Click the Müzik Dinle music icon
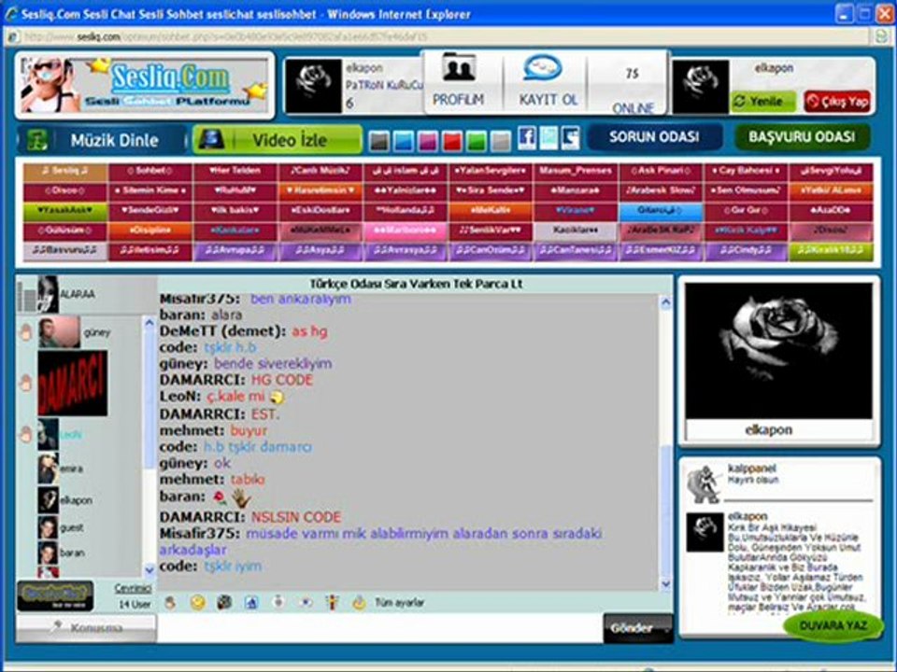Image resolution: width=897 pixels, height=672 pixels. 38,140
